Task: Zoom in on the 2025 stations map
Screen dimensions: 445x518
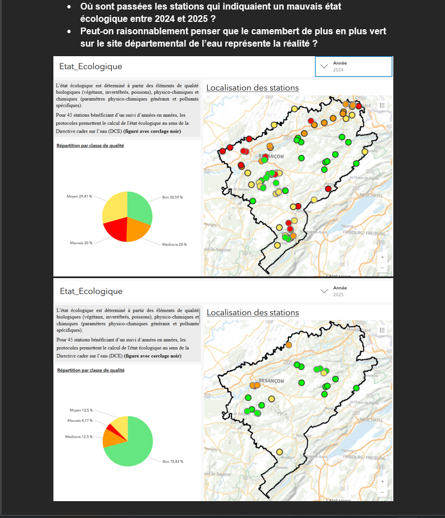Action: pyautogui.click(x=383, y=481)
